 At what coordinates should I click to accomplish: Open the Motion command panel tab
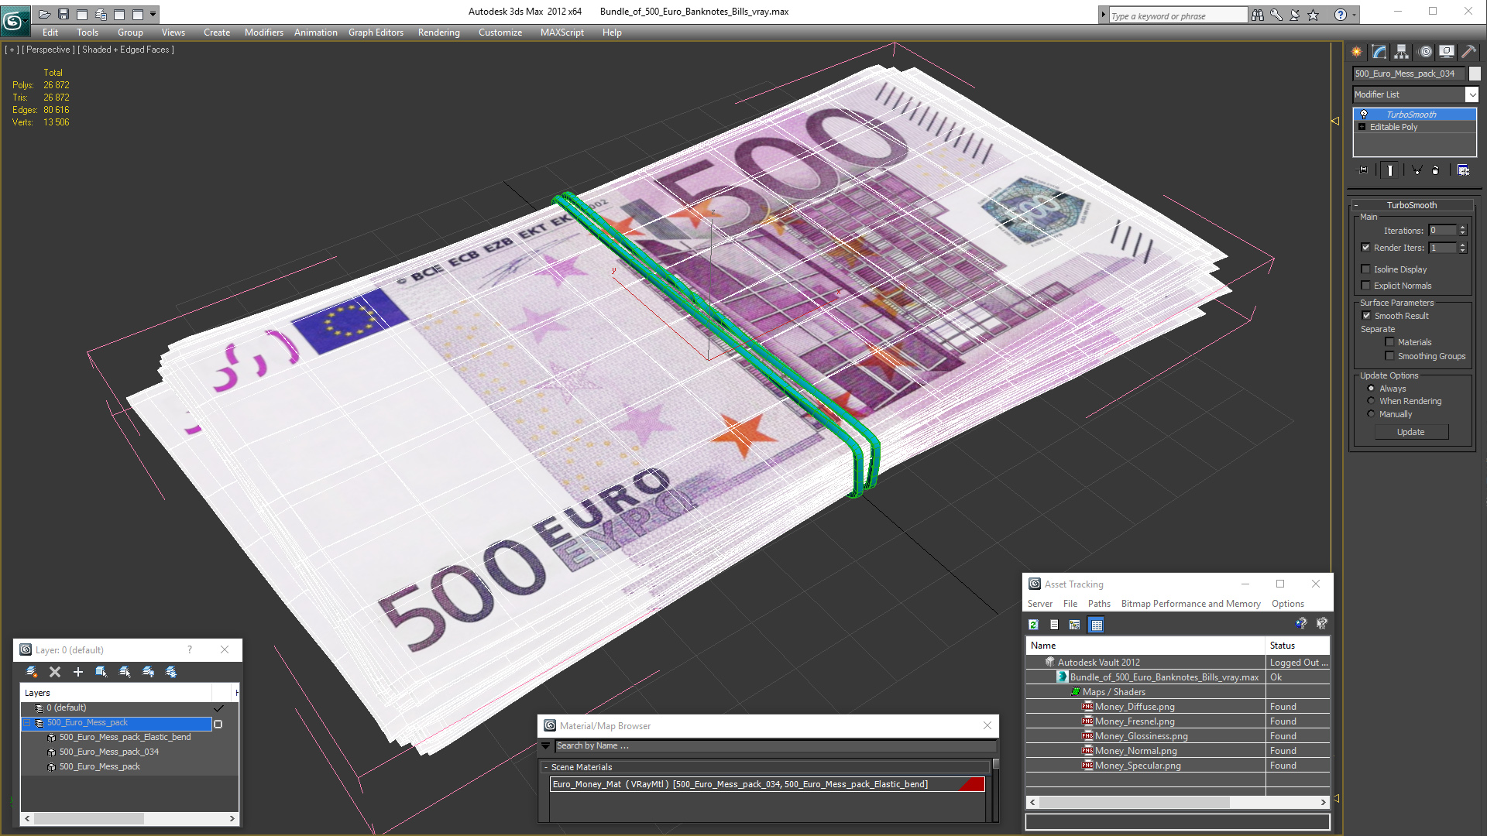point(1425,52)
